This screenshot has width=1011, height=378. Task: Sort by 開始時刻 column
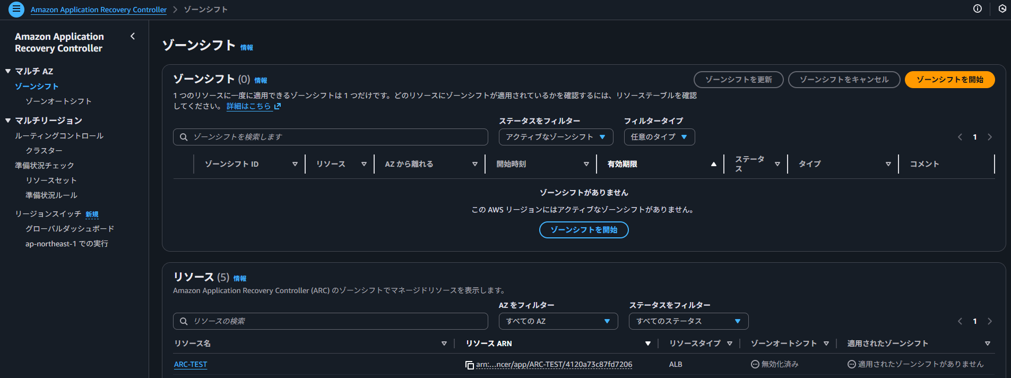586,164
